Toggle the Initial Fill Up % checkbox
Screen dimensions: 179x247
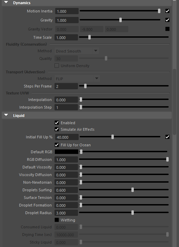coord(167,137)
